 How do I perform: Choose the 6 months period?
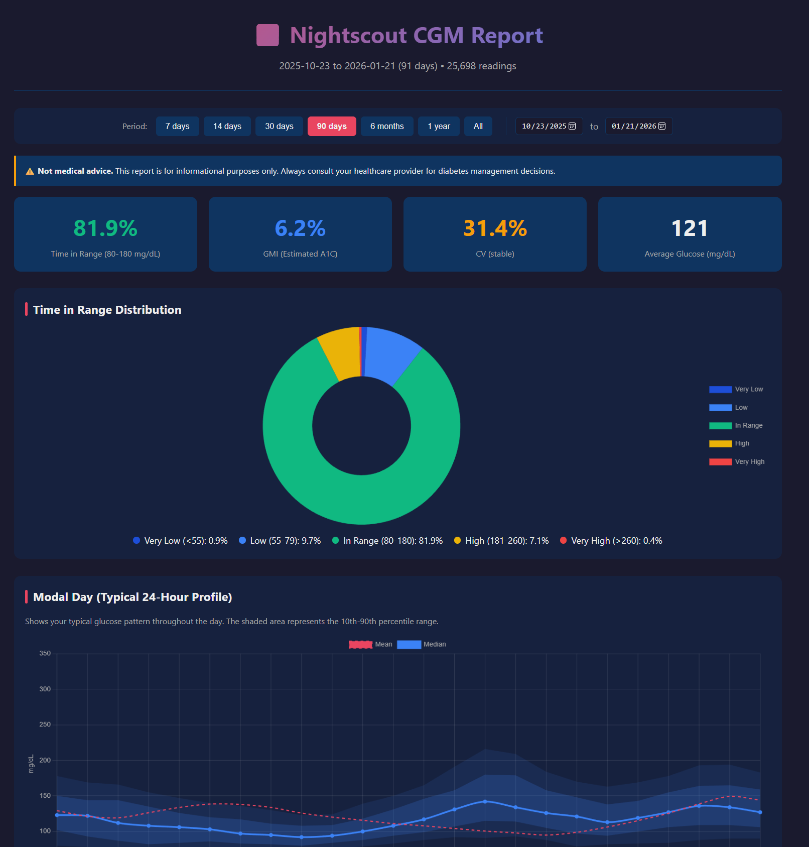point(386,127)
